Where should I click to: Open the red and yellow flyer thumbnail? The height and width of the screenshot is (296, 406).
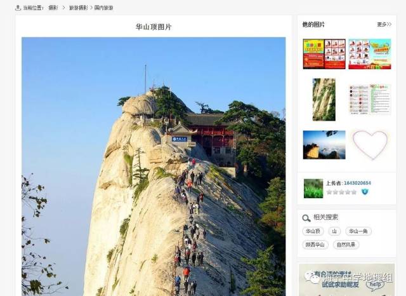click(x=324, y=54)
